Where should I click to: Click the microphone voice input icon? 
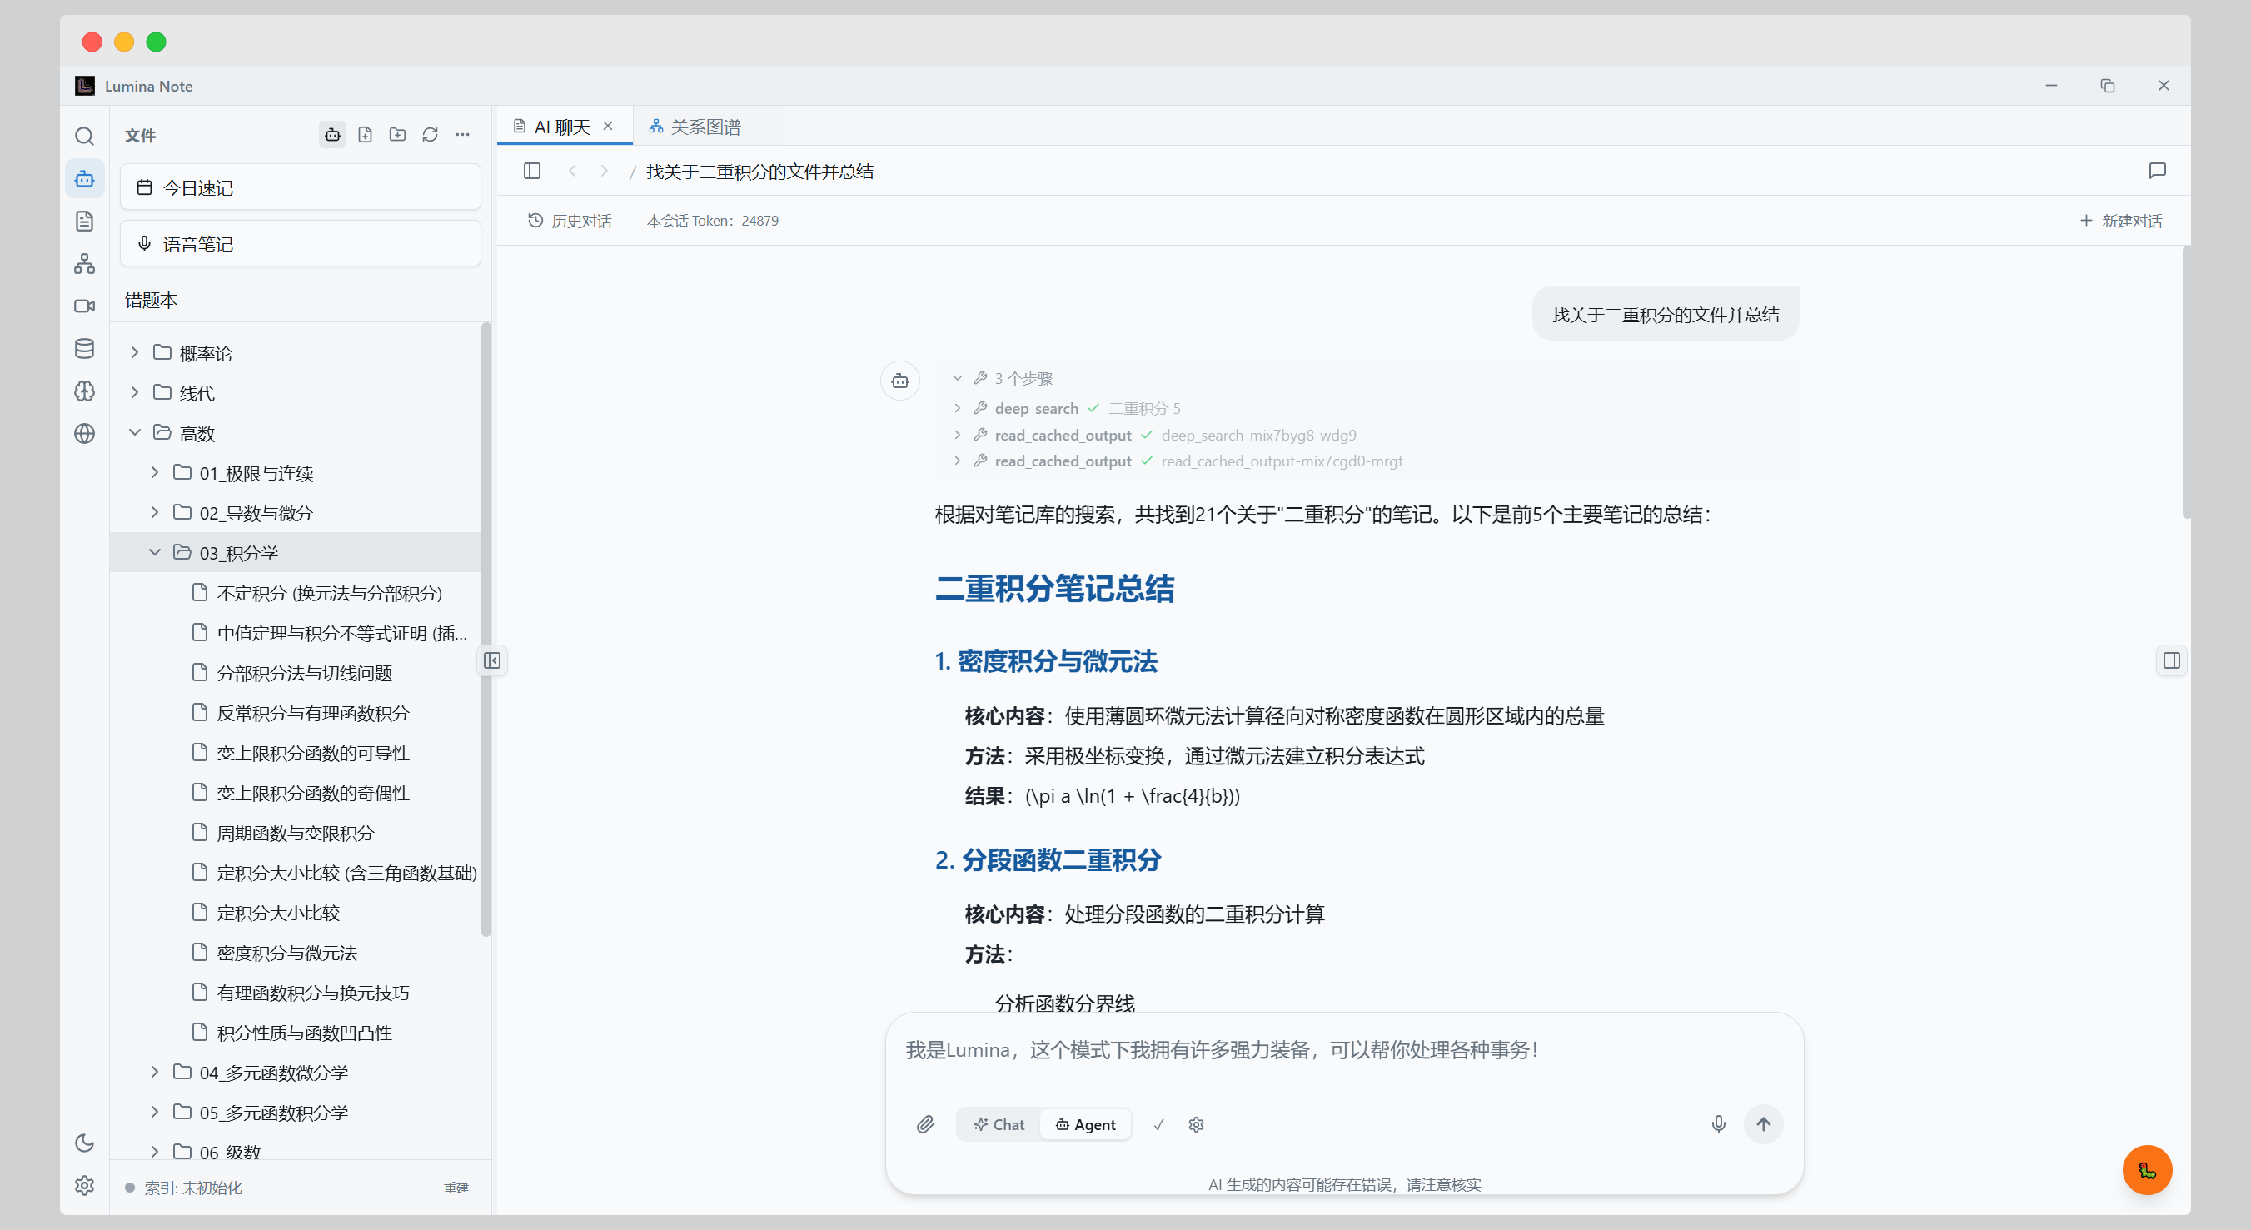[x=1717, y=1124]
